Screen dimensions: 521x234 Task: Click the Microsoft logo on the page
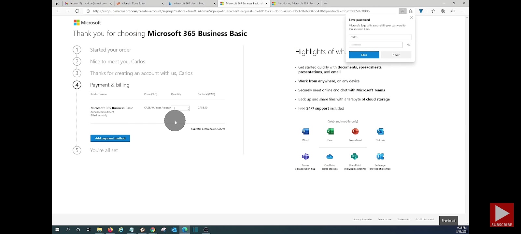click(87, 22)
